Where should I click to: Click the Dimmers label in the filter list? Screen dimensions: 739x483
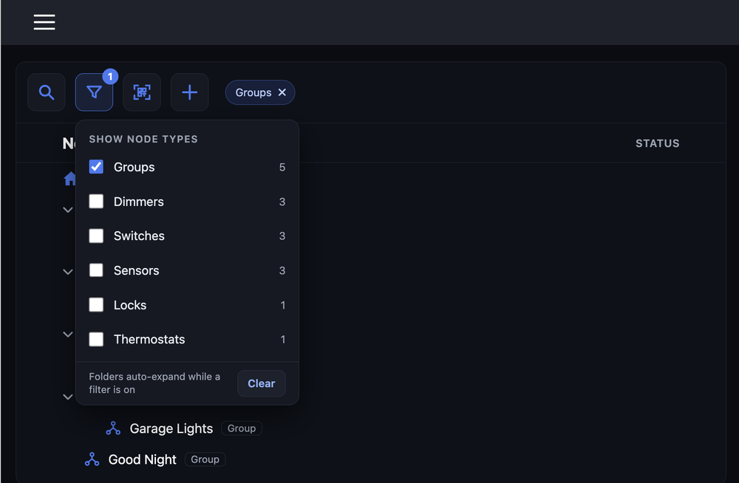click(139, 202)
